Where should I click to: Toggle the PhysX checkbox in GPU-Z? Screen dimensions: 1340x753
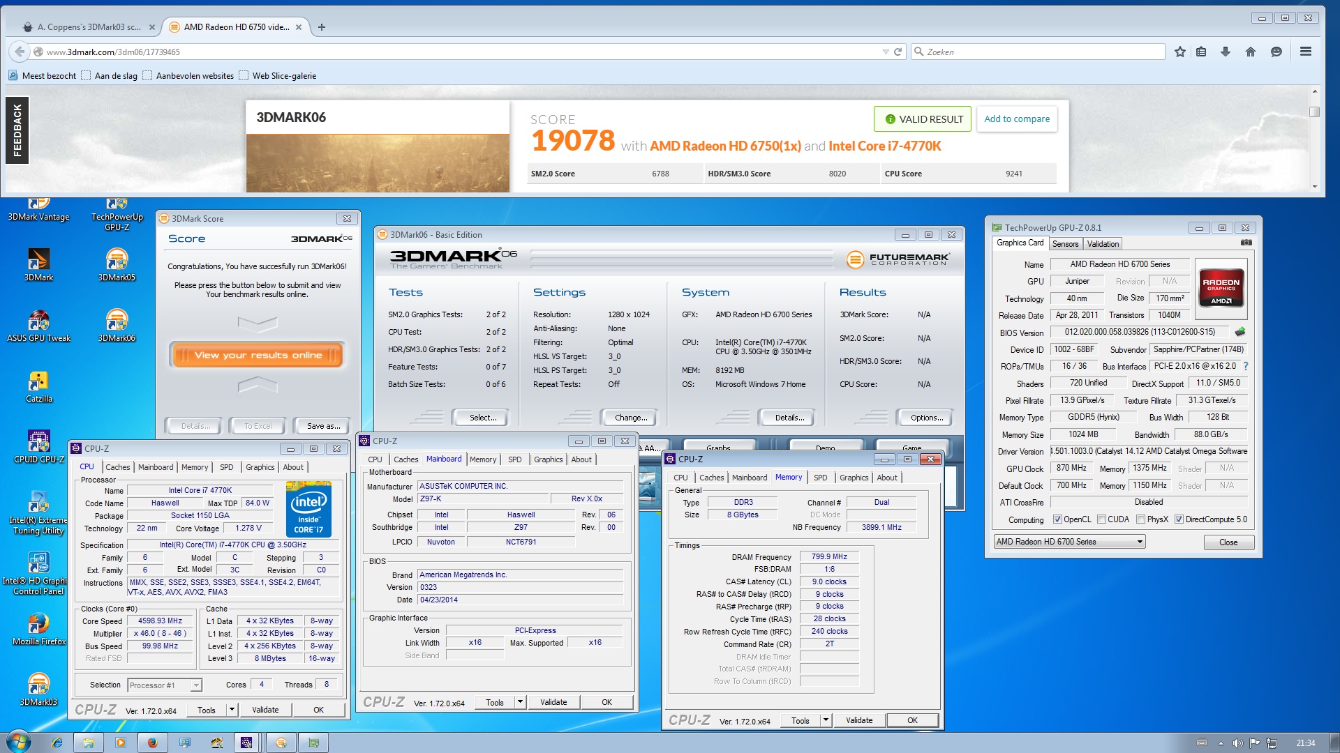(1141, 519)
